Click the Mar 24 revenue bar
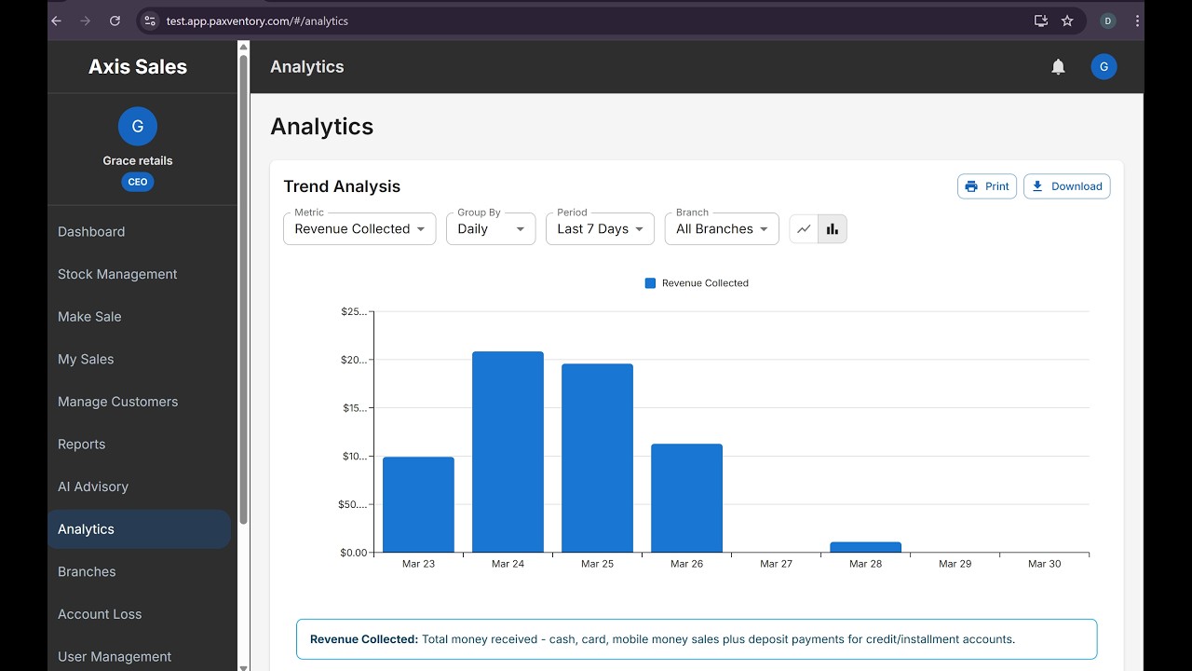 pyautogui.click(x=508, y=452)
